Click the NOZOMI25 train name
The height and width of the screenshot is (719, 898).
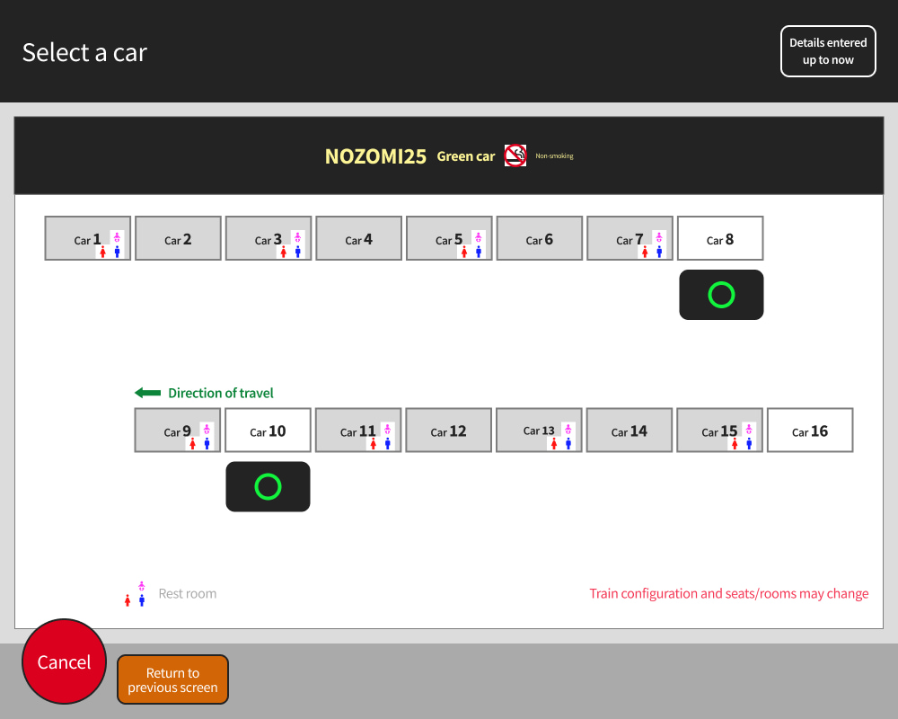point(375,156)
